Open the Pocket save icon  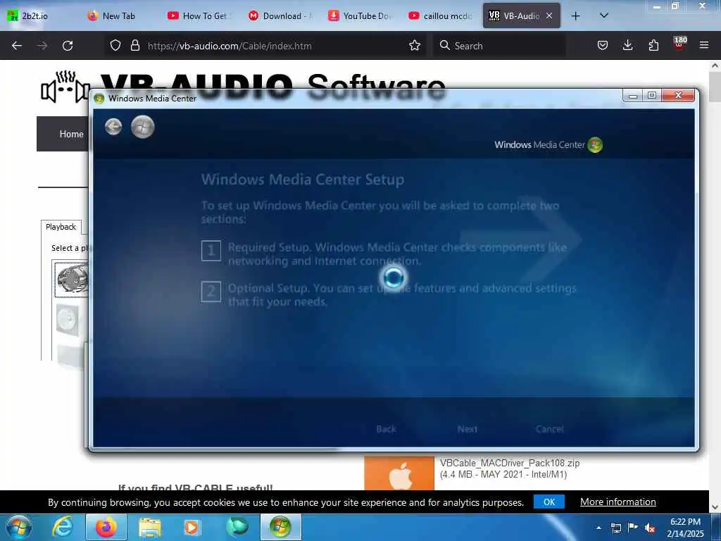(x=603, y=46)
